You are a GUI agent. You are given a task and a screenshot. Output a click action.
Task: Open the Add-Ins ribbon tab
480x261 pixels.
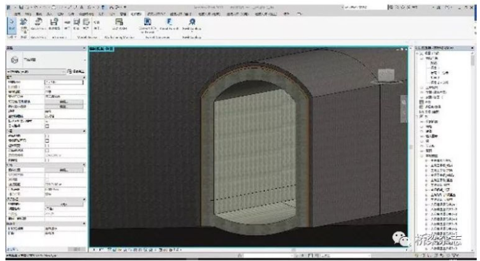click(136, 14)
